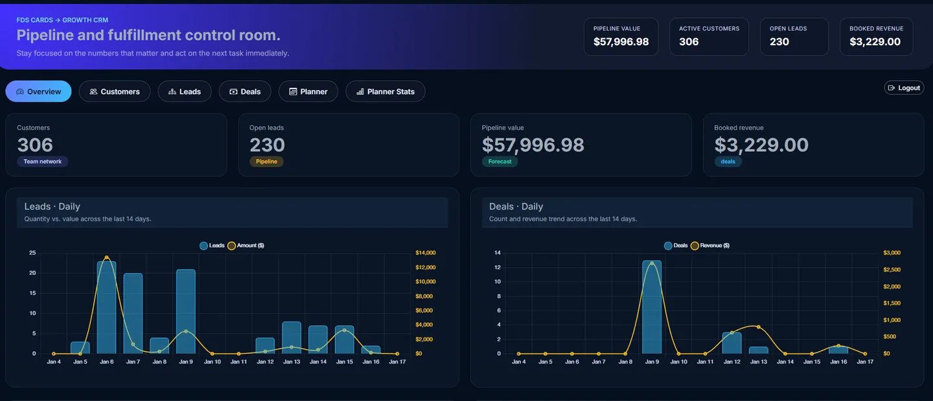The height and width of the screenshot is (401, 933).
Task: Click the header OPEN LEADS stat card
Action: (794, 37)
